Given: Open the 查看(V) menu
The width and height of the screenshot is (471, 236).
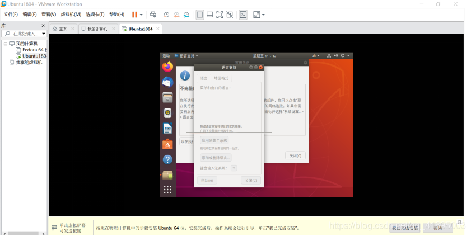Looking at the screenshot, I should tap(49, 15).
